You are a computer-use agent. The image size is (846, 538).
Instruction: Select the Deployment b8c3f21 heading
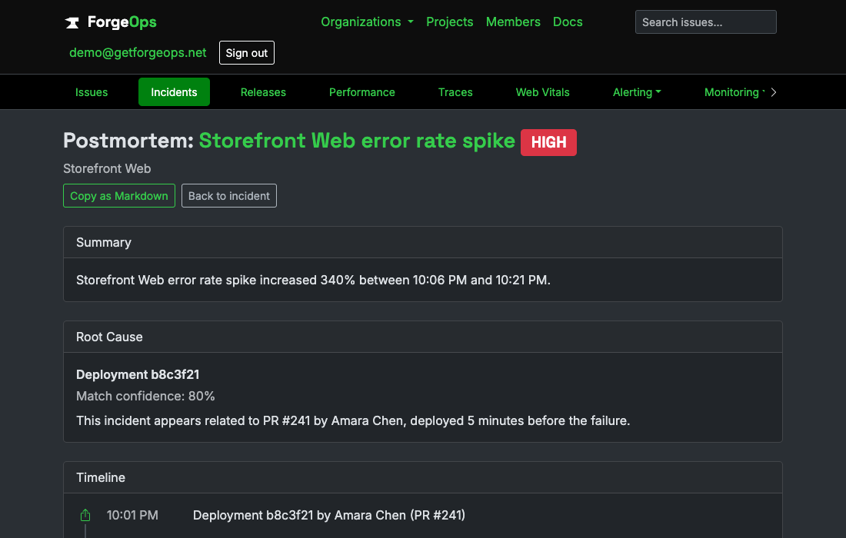coord(138,374)
